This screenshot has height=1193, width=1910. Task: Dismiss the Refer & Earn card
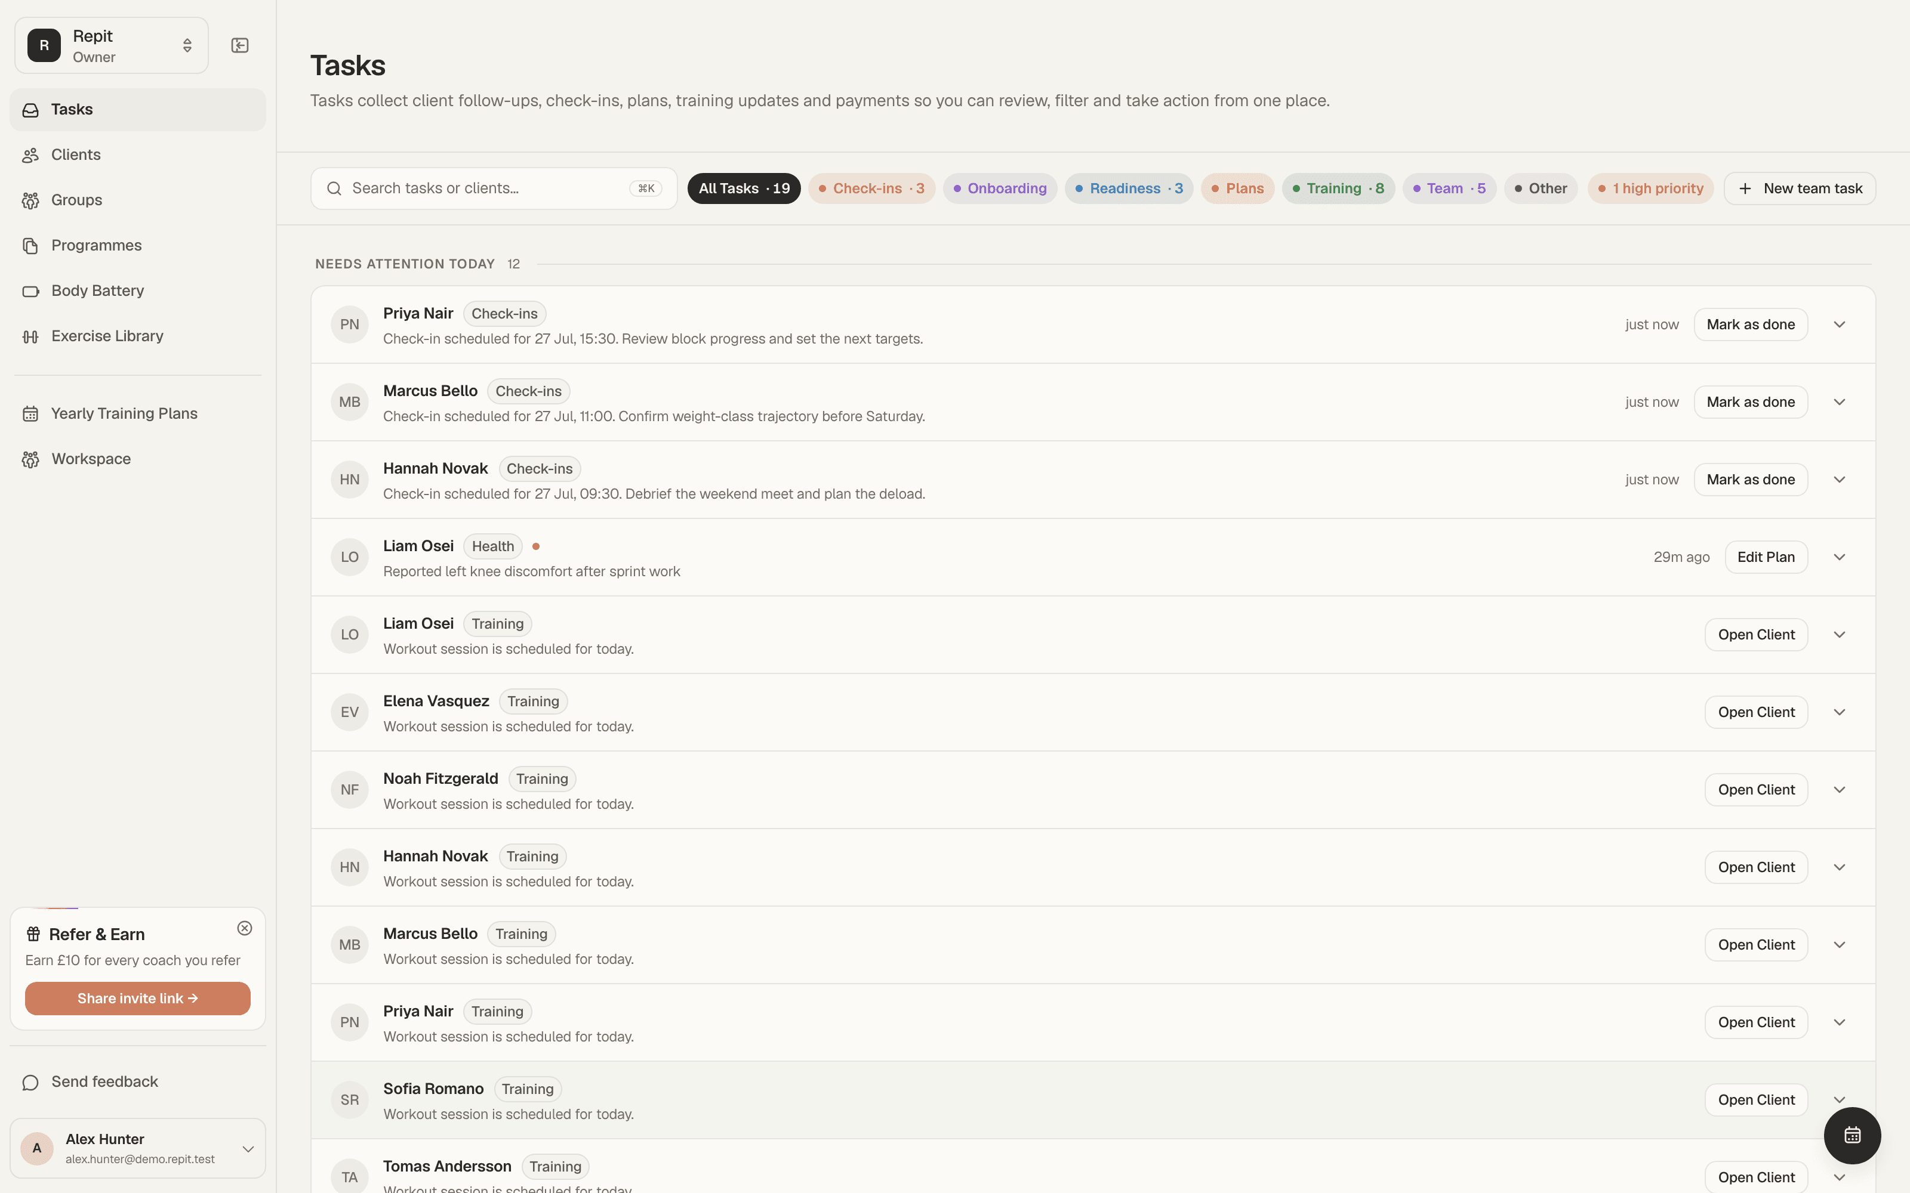245,929
